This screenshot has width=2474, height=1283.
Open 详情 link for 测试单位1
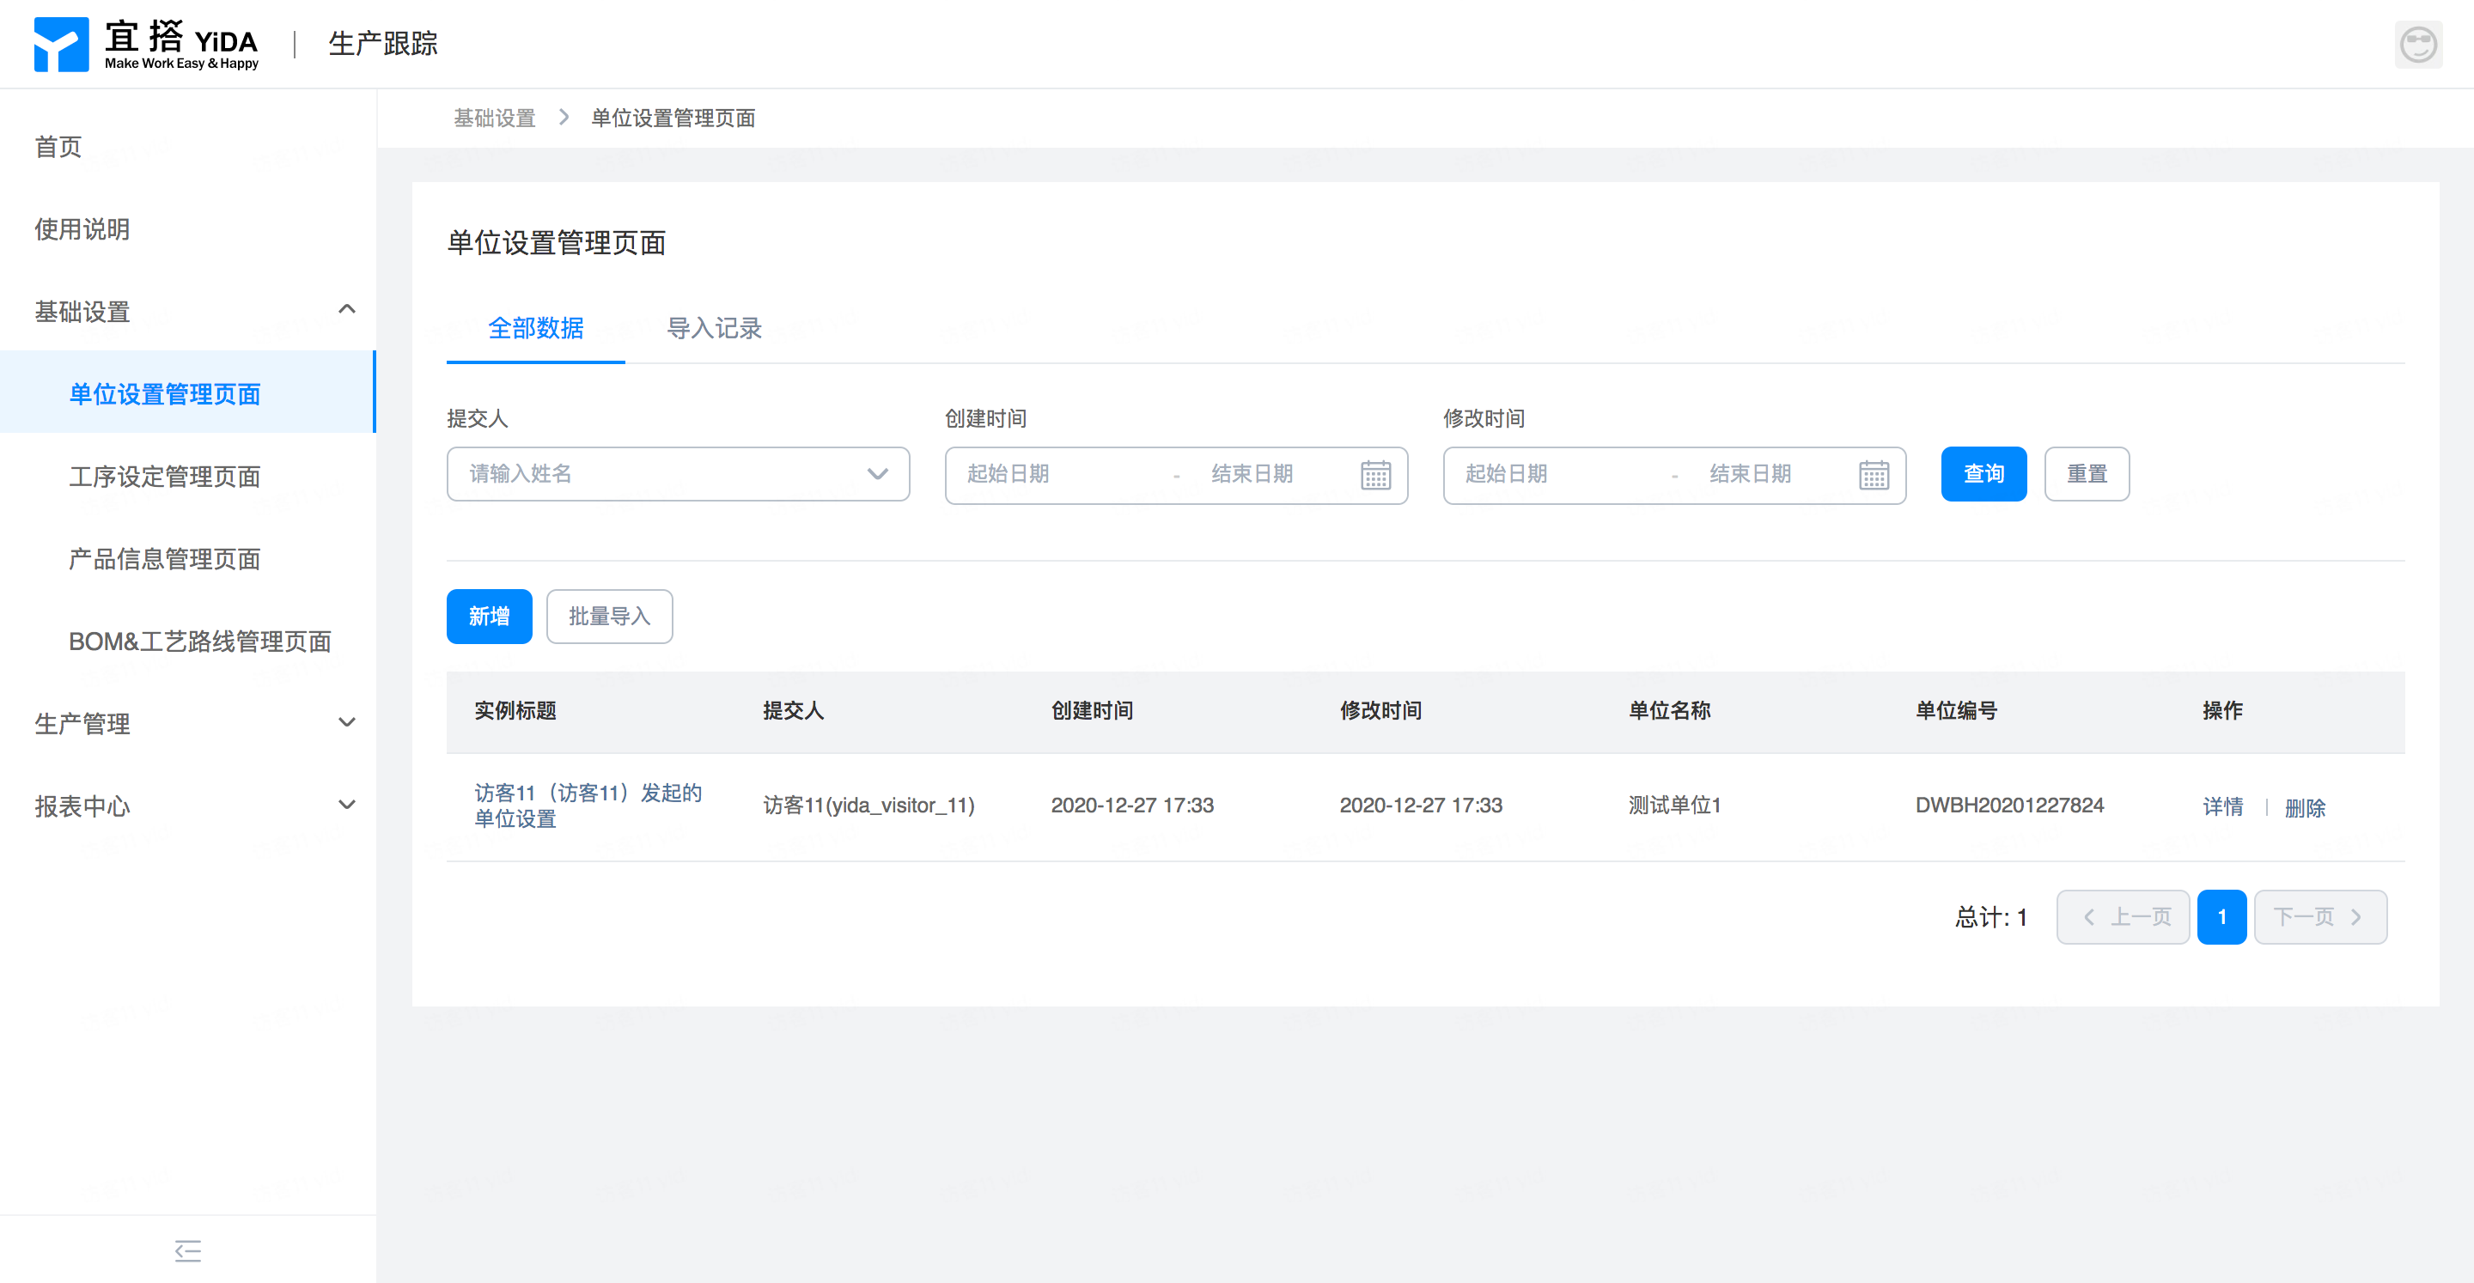pos(2222,806)
